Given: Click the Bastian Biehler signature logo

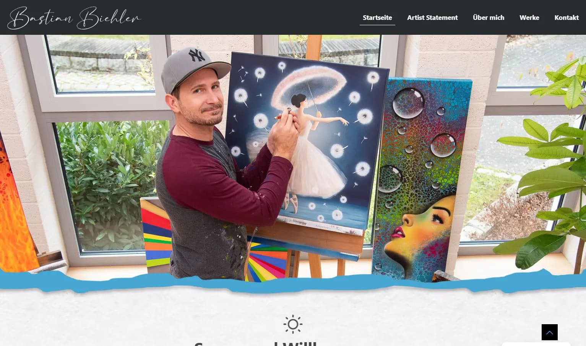Looking at the screenshot, I should (74, 18).
